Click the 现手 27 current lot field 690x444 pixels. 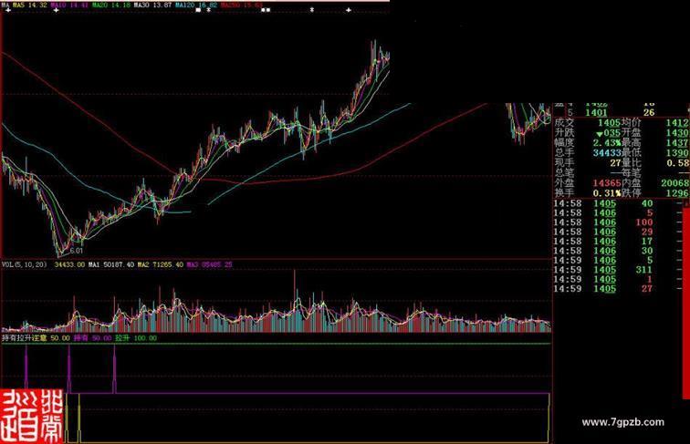click(588, 163)
